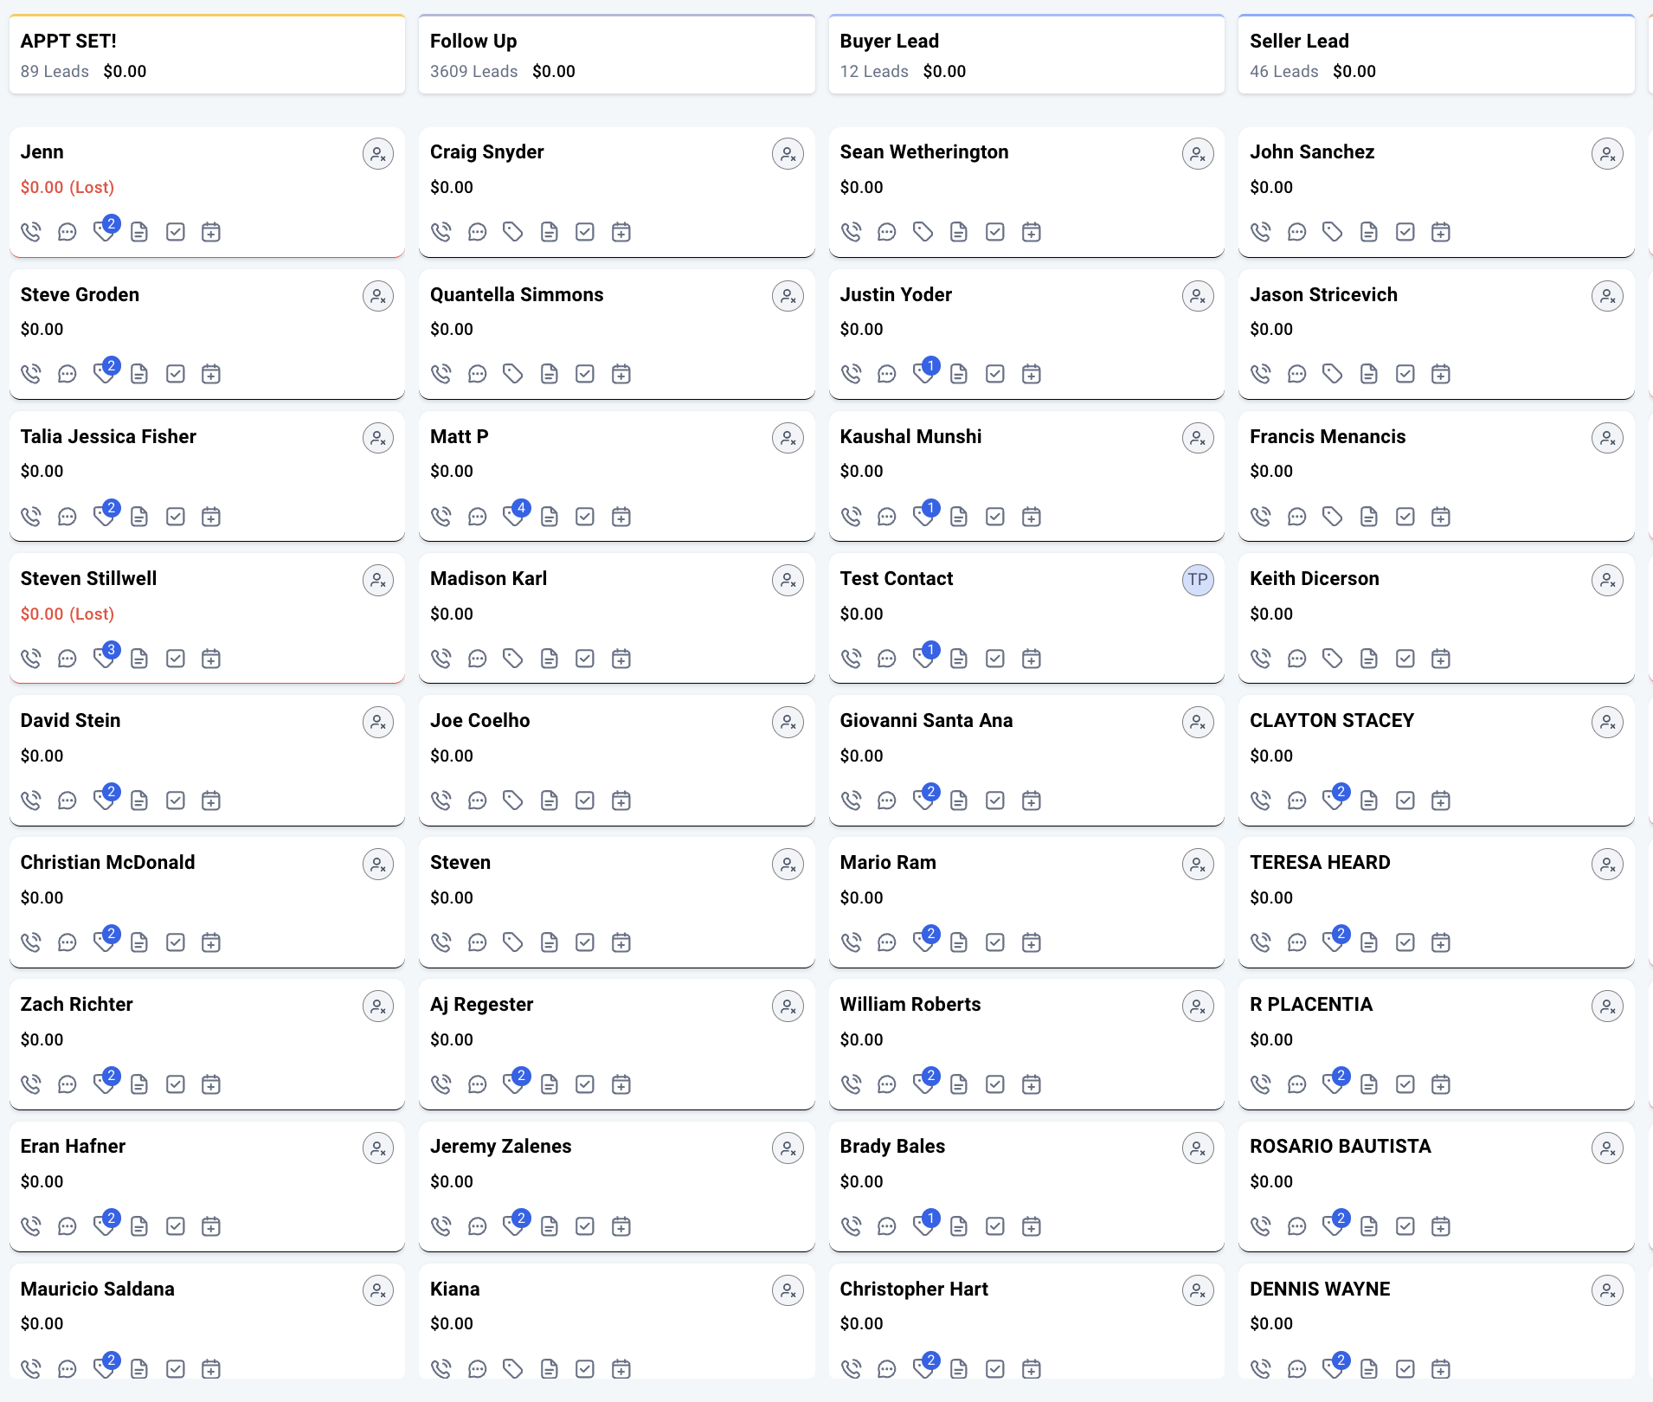Click the unassigned owner icon on Talia Jessica Fisher's card
The width and height of the screenshot is (1653, 1402).
[378, 439]
